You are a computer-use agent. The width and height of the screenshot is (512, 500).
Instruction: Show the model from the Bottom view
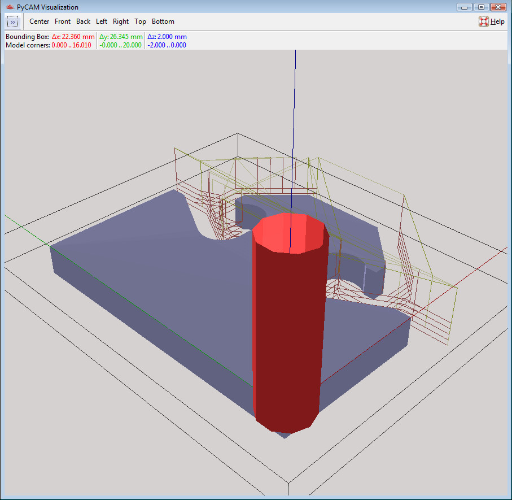tap(163, 21)
